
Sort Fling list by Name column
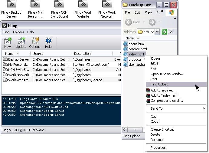click(x=16, y=54)
